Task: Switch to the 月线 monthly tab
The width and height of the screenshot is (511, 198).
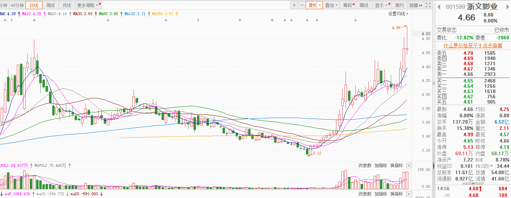Action: 67,5
